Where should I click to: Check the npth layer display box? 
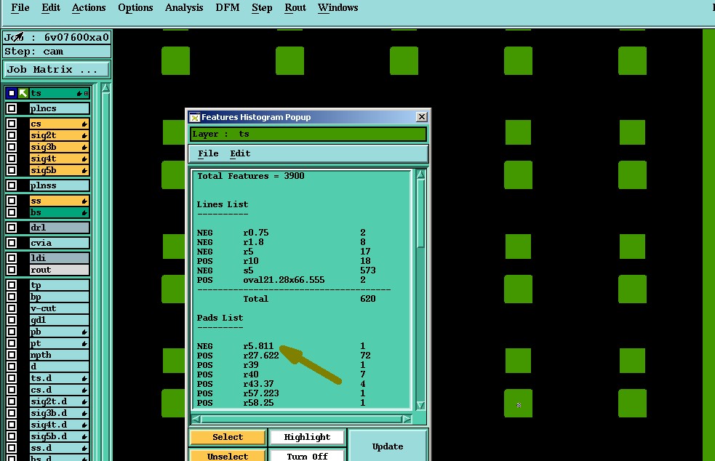pos(12,355)
